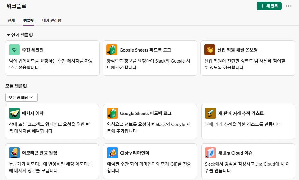Click the Giphy 리마인더 icon

[112, 153]
